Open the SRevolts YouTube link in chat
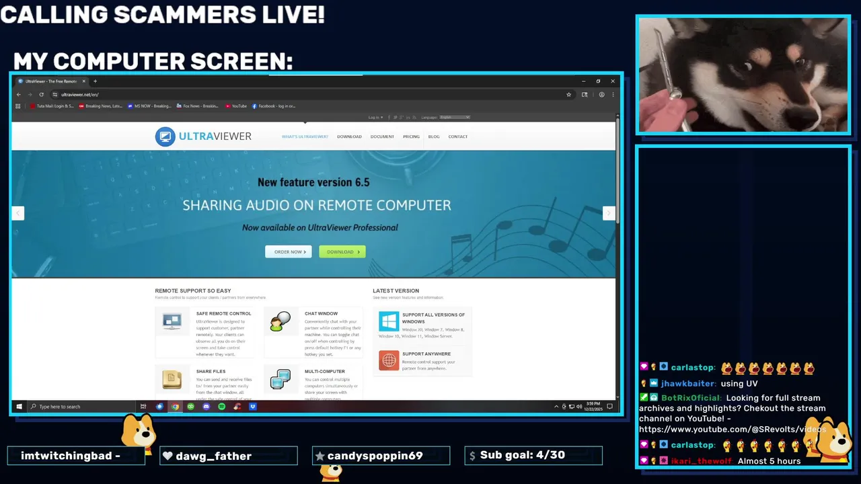The image size is (861, 484). [x=732, y=429]
